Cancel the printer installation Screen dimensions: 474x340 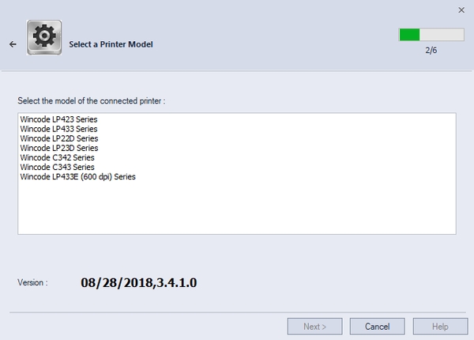377,327
